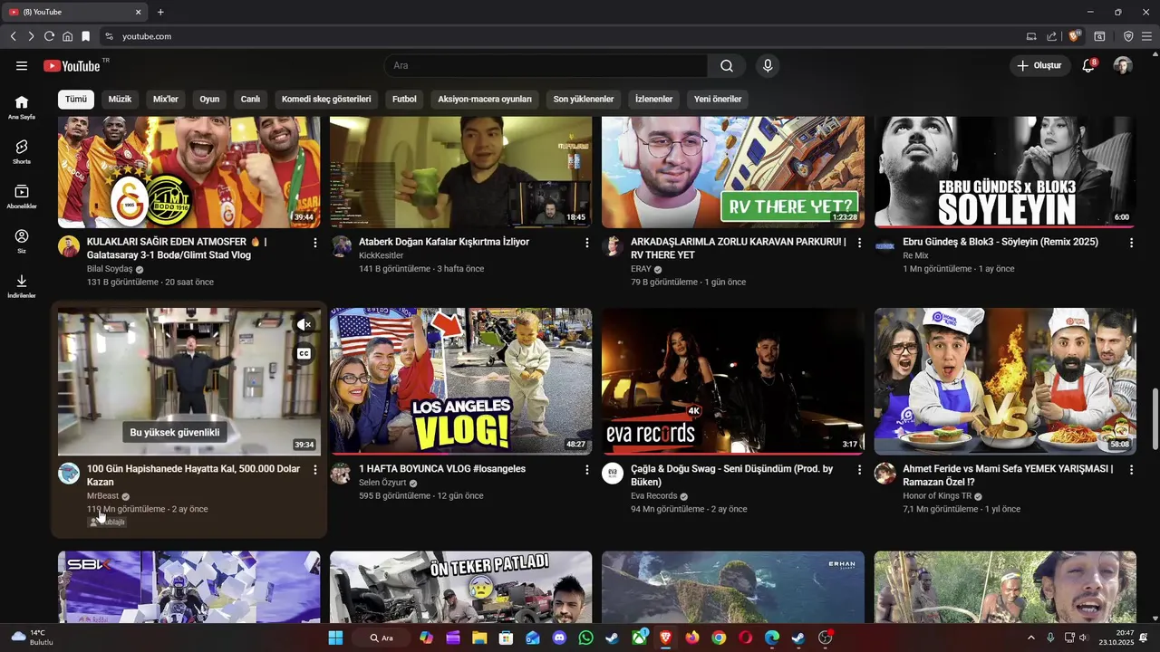This screenshot has height=652, width=1160.
Task: Open the account avatar menu
Action: (x=1123, y=65)
